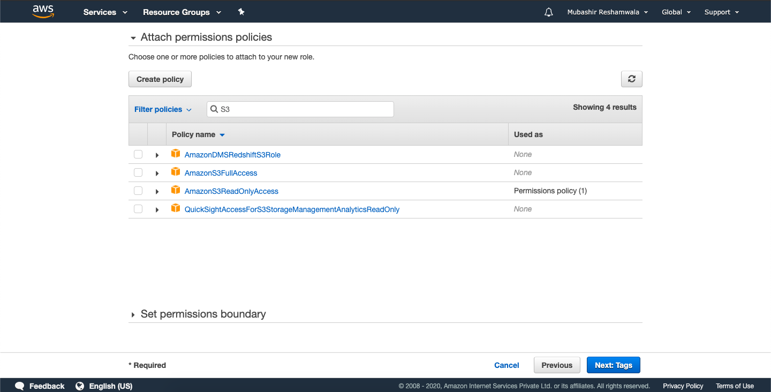
Task: Tick the AmazonS3ReadOnlyAccess checkbox
Action: coord(138,191)
